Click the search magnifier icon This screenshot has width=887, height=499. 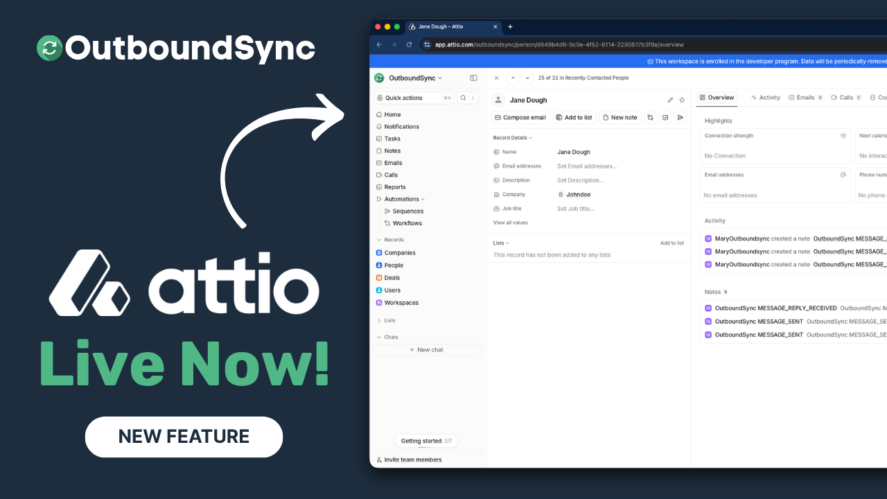pyautogui.click(x=463, y=98)
